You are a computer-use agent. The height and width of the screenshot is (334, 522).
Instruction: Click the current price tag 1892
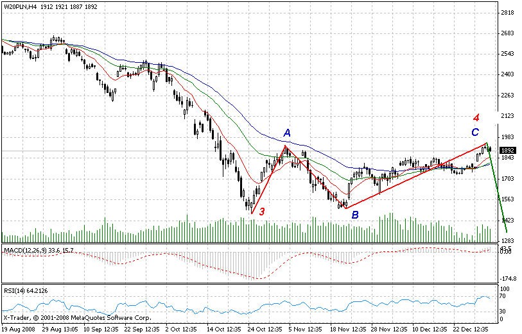tap(508, 151)
